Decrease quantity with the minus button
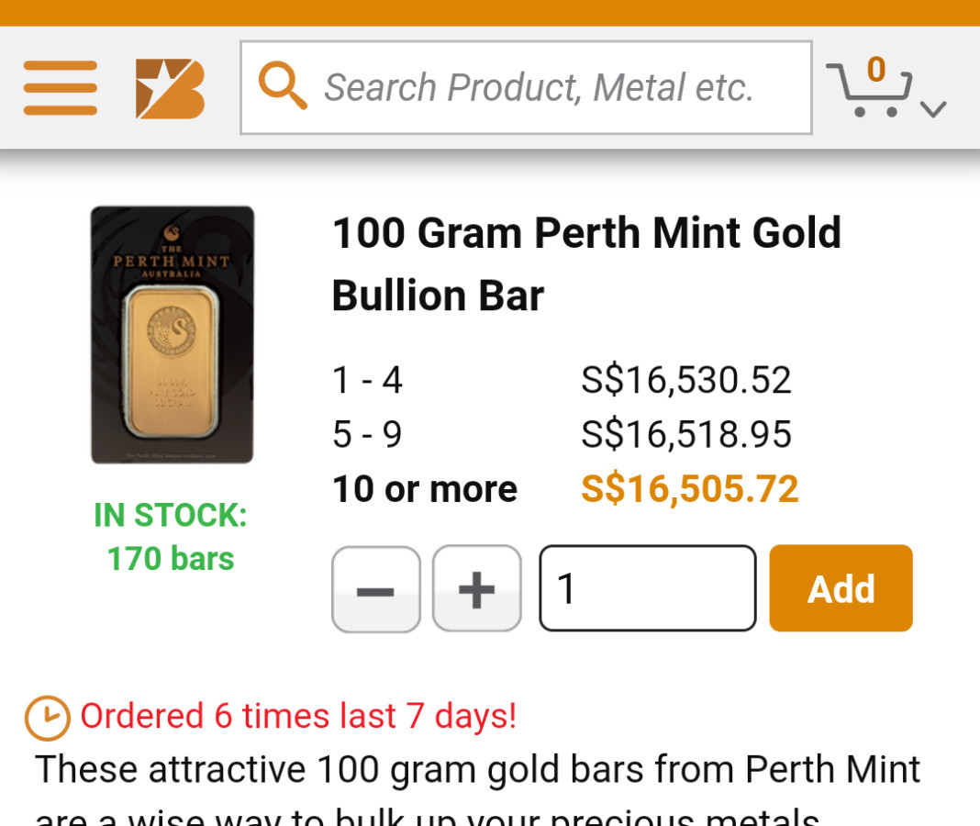Image resolution: width=980 pixels, height=826 pixels. click(x=376, y=589)
